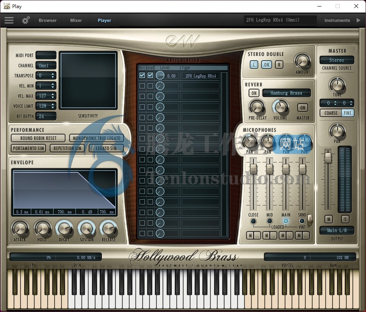Click the Master Tune knob
The width and height of the screenshot is (366, 312).
[337, 85]
